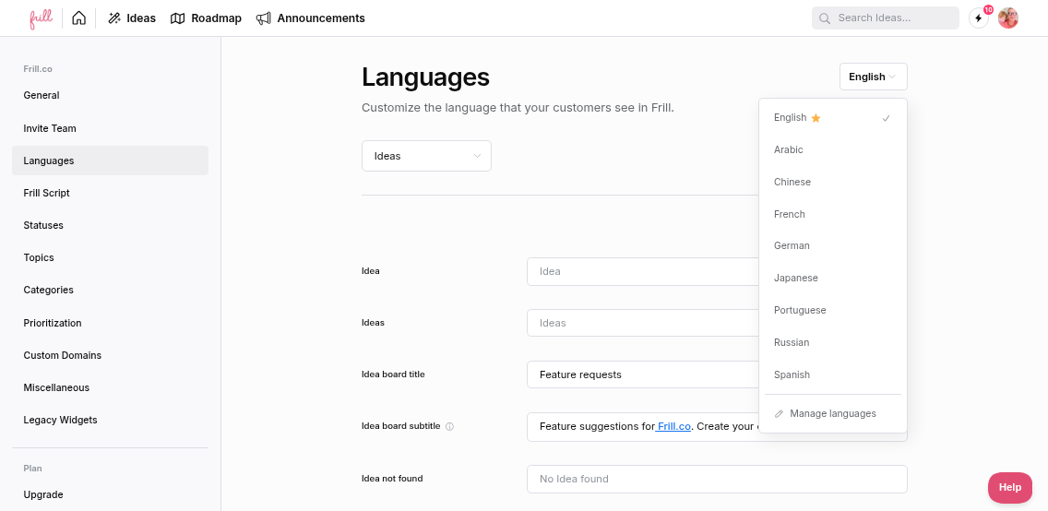Open the Ideas section dropdown
Image resolution: width=1048 pixels, height=511 pixels.
pyautogui.click(x=426, y=156)
